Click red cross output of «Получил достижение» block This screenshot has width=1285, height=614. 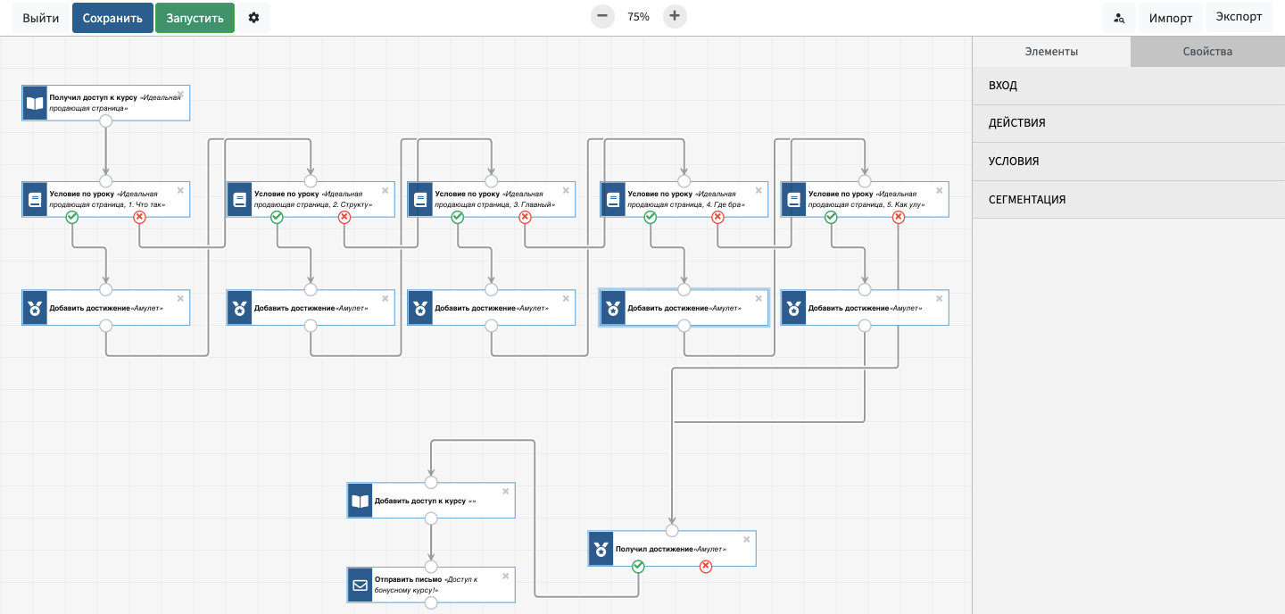[x=706, y=567]
